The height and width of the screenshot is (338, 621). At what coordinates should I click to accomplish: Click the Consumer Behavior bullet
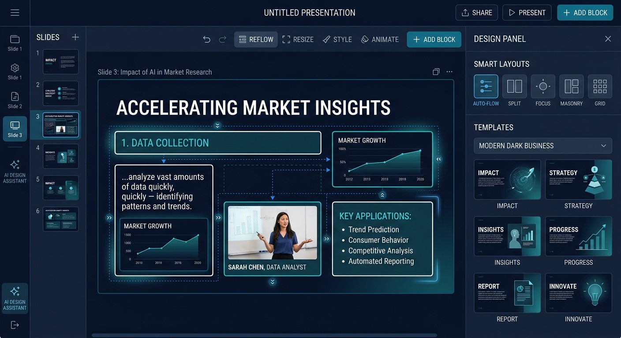(x=378, y=240)
